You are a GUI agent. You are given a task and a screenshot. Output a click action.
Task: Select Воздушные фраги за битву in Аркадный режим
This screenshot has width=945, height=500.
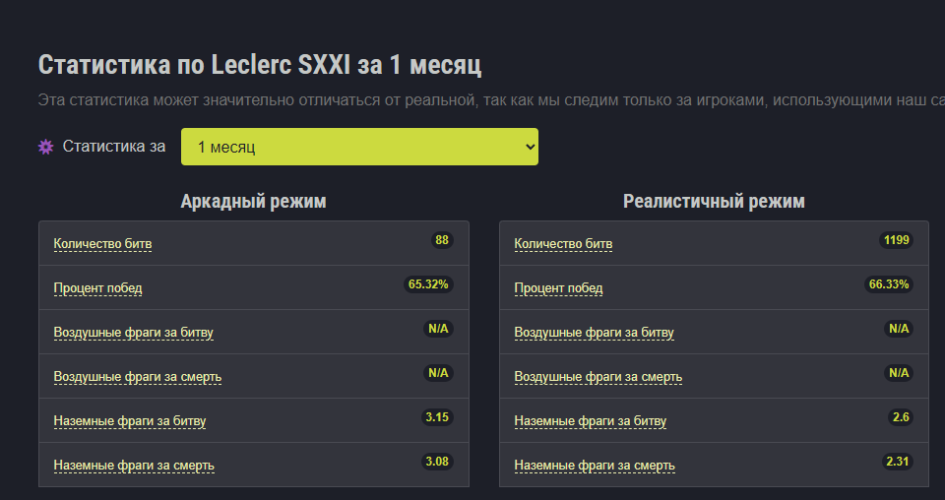click(x=133, y=333)
